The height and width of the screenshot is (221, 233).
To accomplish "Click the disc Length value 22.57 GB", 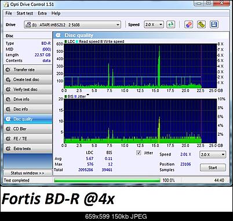I will pos(42,55).
